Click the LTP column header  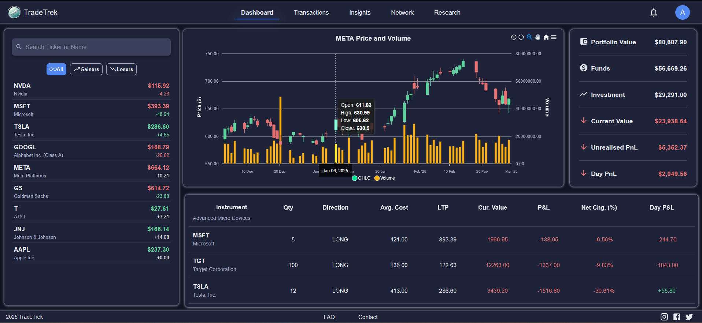(443, 207)
